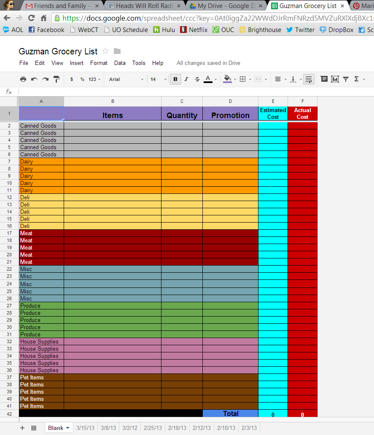Click the filter funnel icon
The height and width of the screenshot is (435, 374).
[346, 79]
